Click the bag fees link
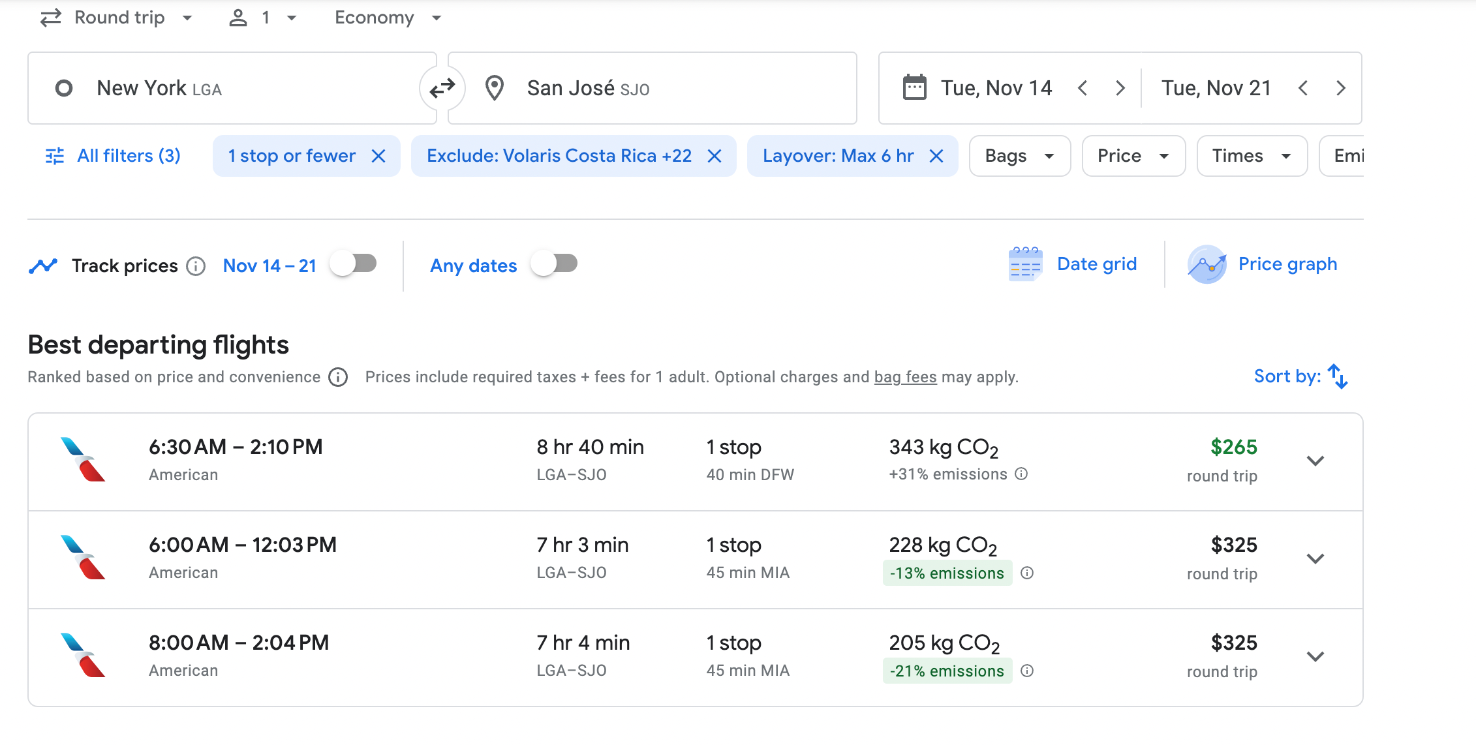Viewport: 1476px width, 745px height. [x=905, y=377]
